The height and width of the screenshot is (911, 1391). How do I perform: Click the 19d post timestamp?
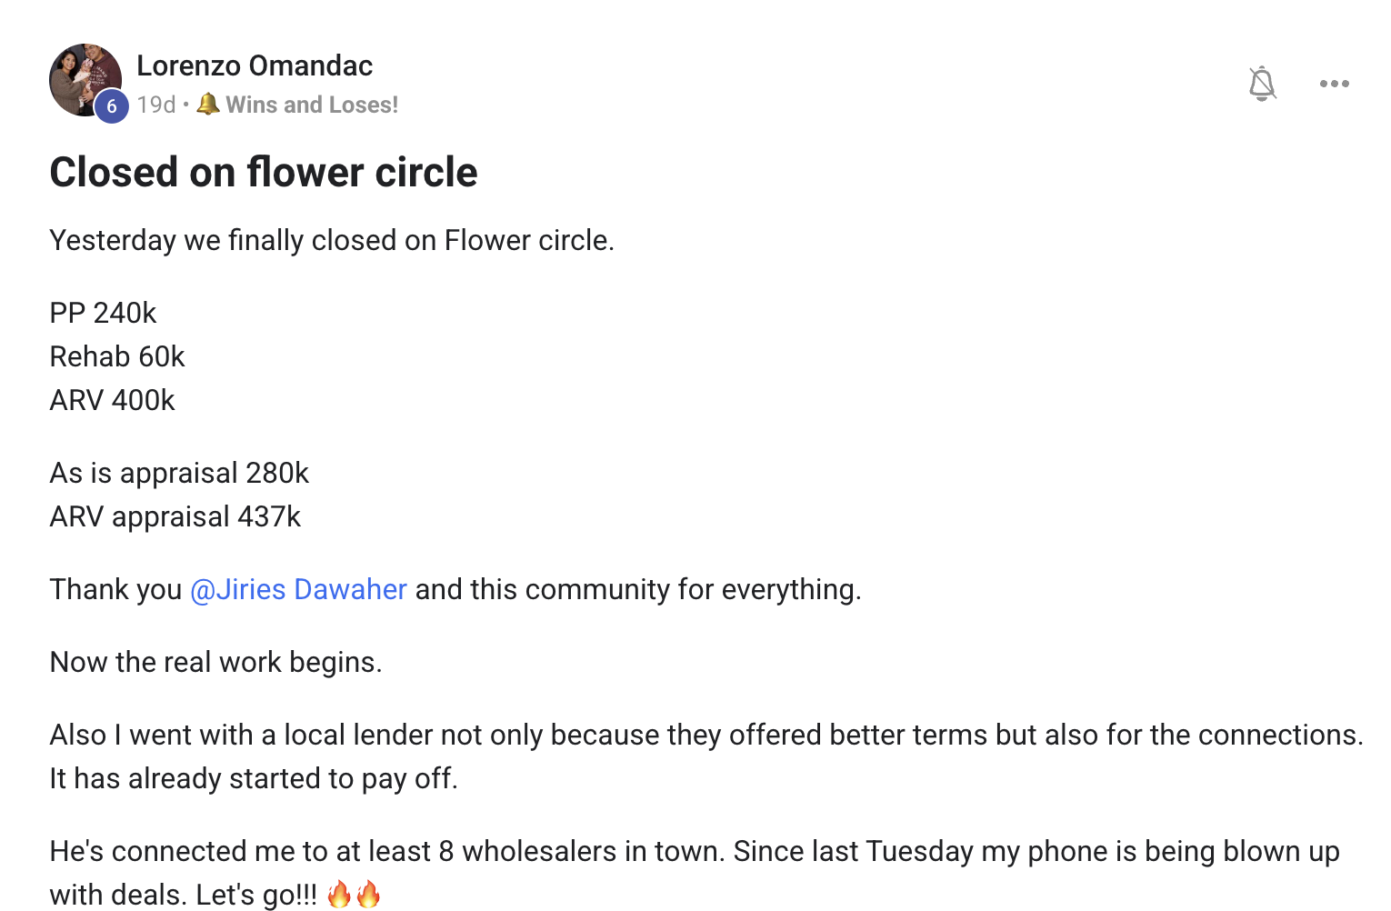click(x=156, y=105)
